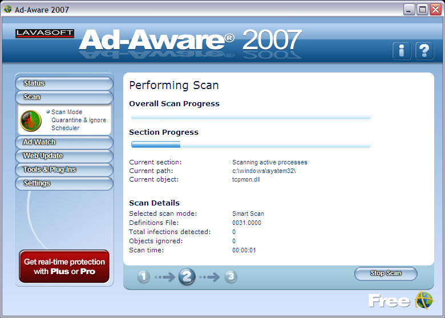This screenshot has height=318, width=445.
Task: Minimize the Ad-Aware 2007 window
Action: [408, 9]
